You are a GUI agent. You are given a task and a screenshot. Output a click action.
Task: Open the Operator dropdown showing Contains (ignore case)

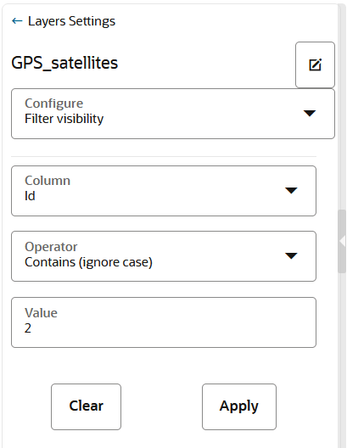point(164,256)
